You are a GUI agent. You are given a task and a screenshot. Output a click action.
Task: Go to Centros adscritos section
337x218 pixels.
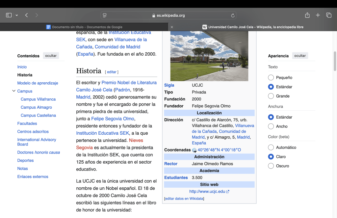(33, 132)
